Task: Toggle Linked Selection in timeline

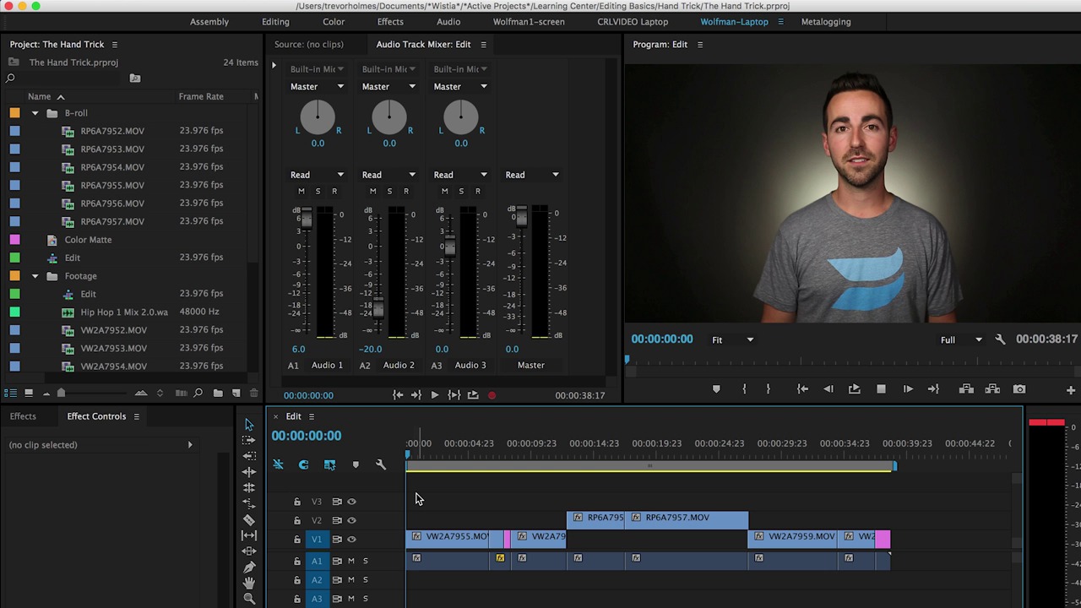Action: (329, 464)
